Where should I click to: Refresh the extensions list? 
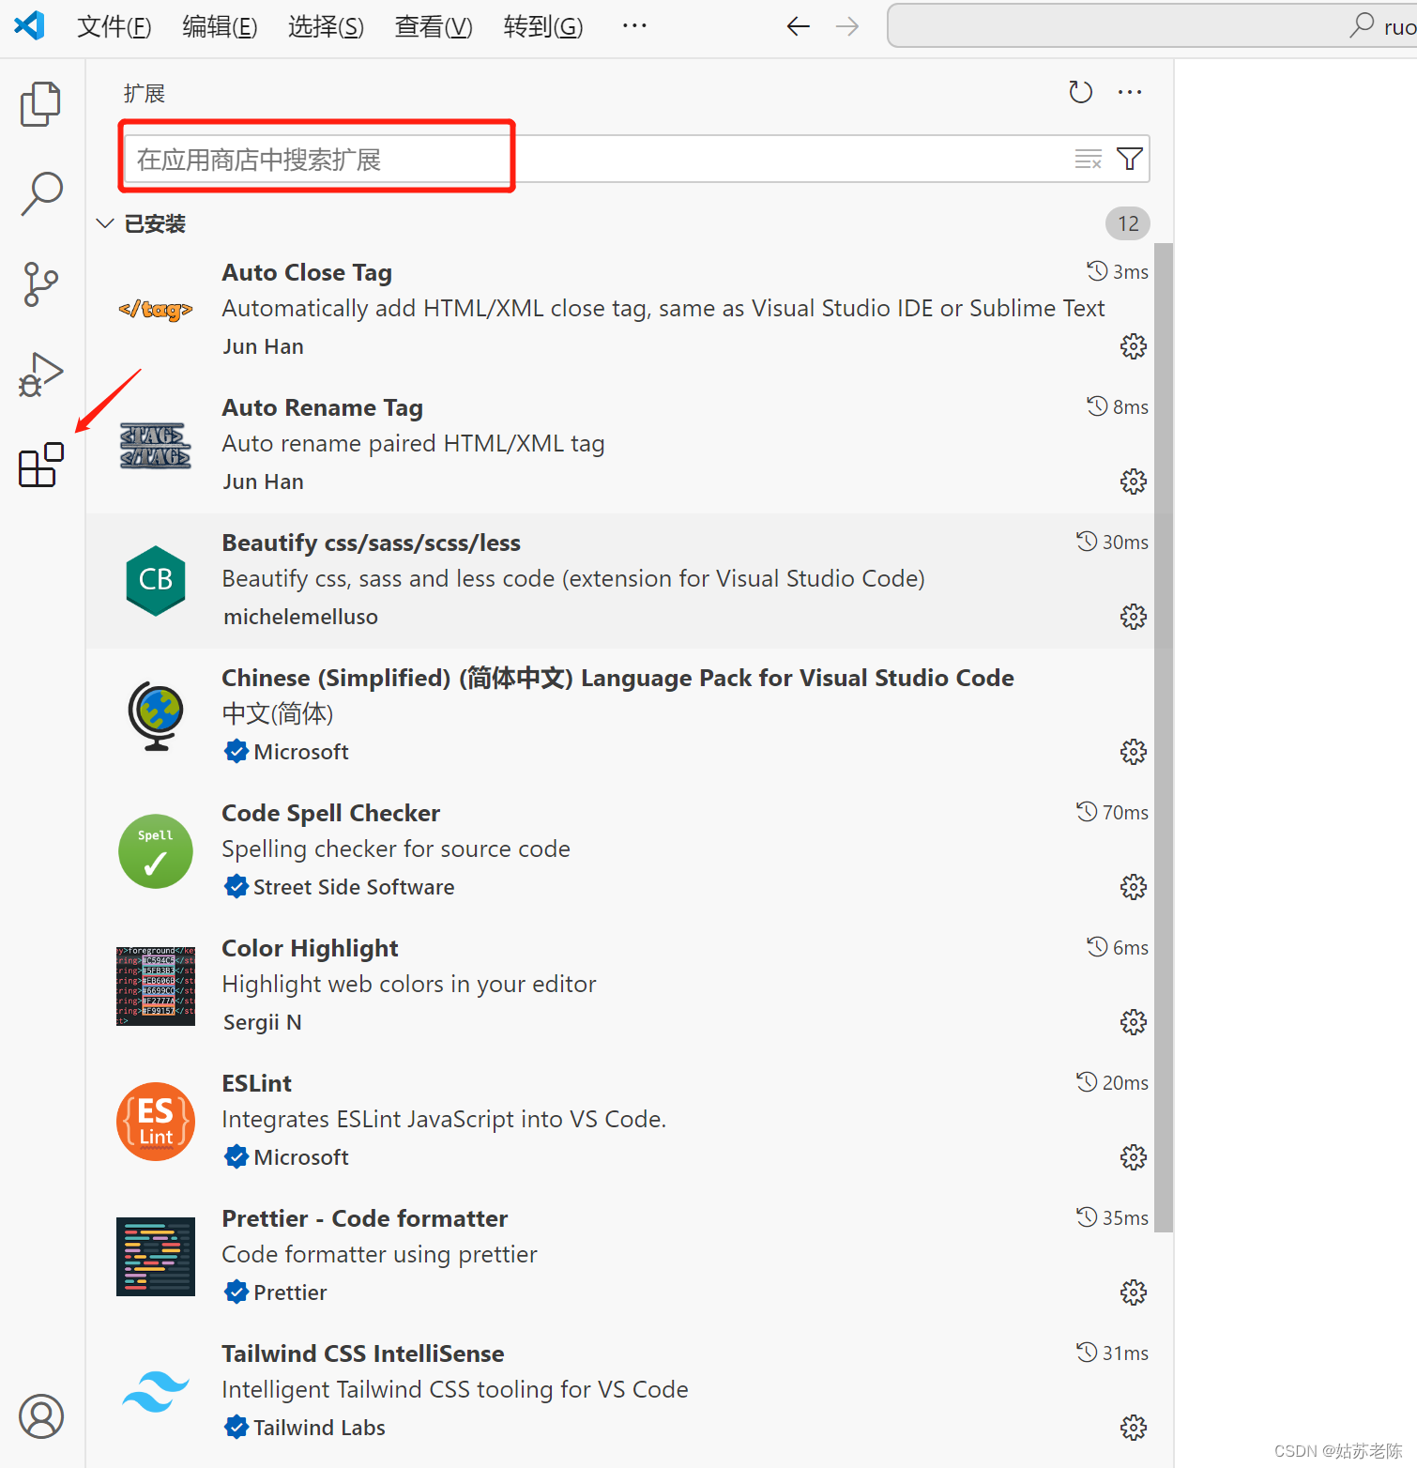pyautogui.click(x=1081, y=92)
